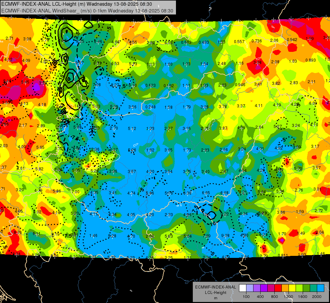Click the grid value 2.47

click(x=224, y=171)
